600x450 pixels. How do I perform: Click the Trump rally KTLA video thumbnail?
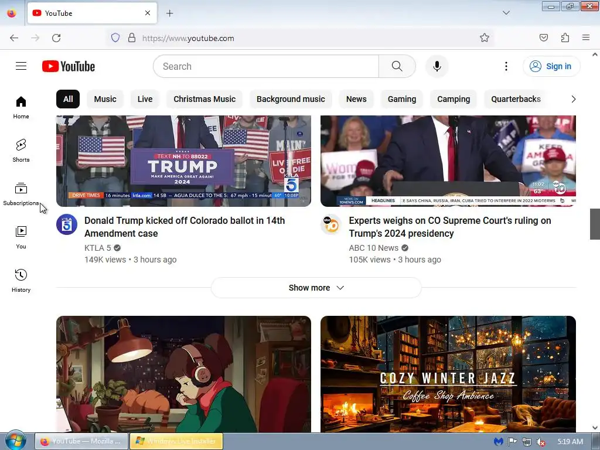coord(183,161)
